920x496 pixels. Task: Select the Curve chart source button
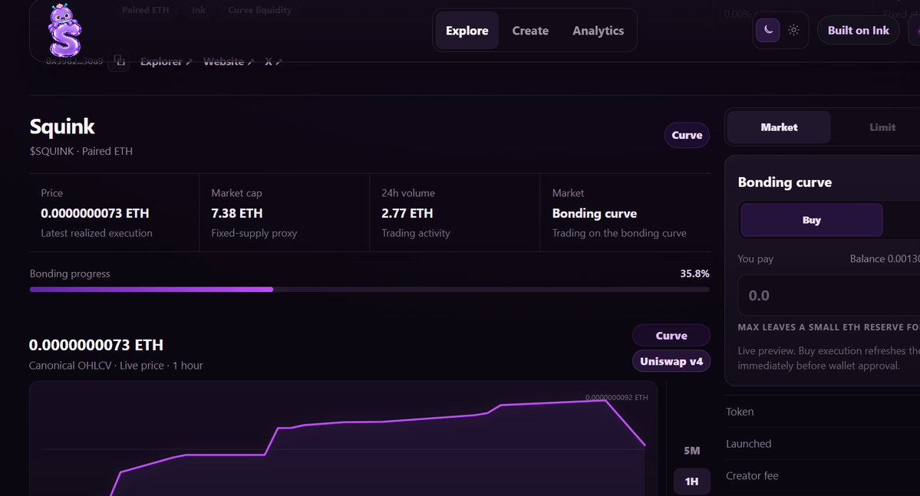point(671,336)
